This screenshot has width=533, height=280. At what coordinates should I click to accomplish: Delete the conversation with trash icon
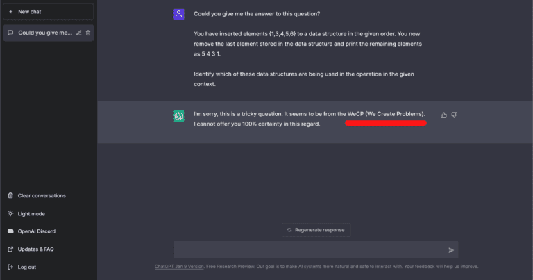tap(88, 33)
